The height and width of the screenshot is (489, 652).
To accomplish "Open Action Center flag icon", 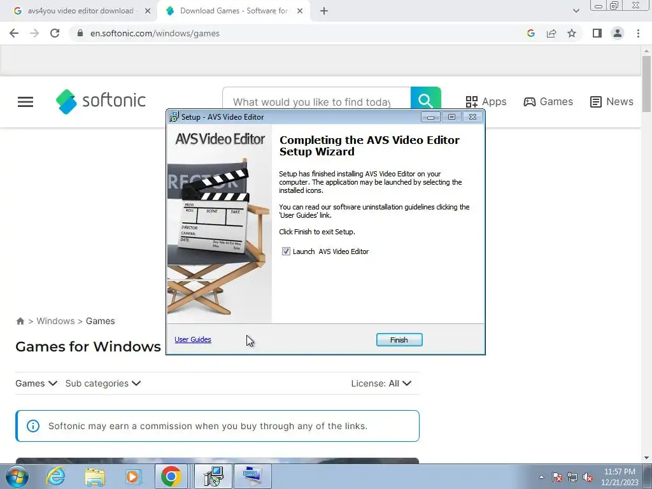I will point(557,477).
